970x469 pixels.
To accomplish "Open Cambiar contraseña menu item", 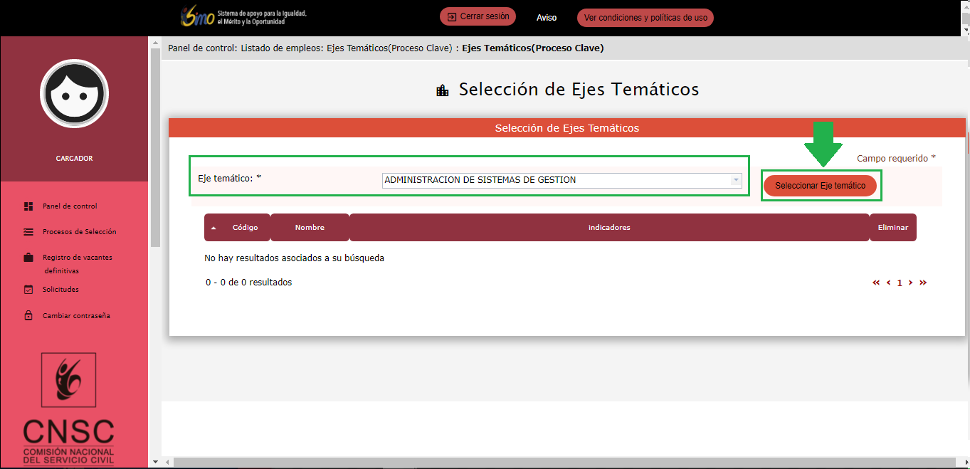I will (76, 315).
